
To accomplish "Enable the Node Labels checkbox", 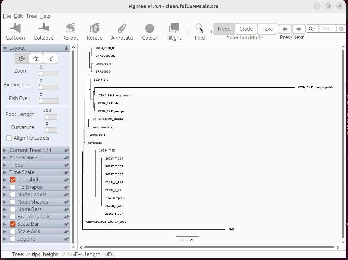I will (x=13, y=194).
